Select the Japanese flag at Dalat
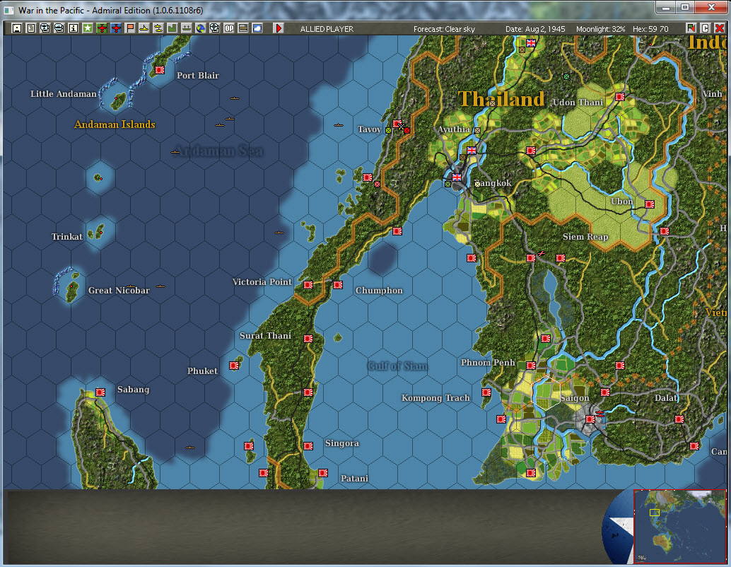This screenshot has width=731, height=567. click(x=679, y=419)
